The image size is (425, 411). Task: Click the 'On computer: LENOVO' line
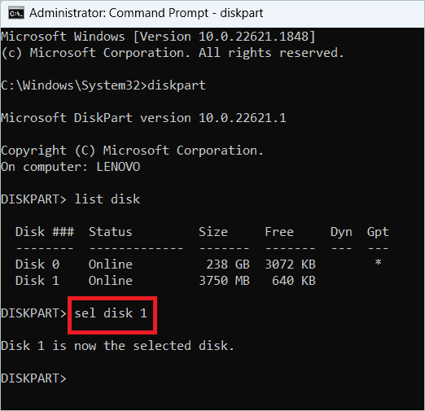[71, 167]
